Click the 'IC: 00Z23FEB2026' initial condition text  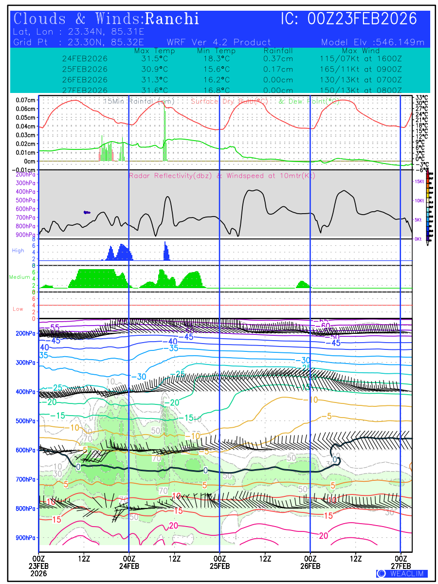[x=349, y=19]
